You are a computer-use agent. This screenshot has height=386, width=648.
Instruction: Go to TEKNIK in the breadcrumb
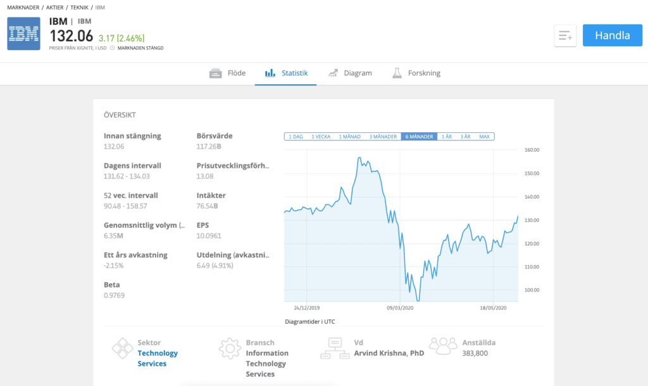click(x=79, y=8)
